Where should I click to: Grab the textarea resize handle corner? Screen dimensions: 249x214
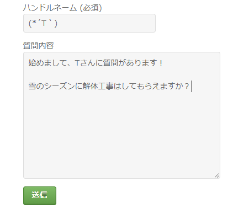click(x=217, y=175)
